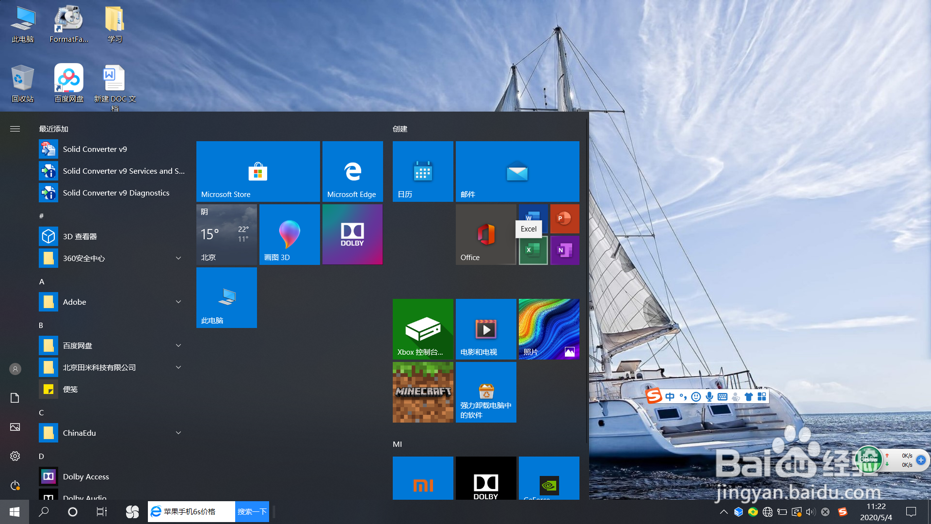Click the 创建 group heading
The width and height of the screenshot is (931, 524).
coord(400,129)
